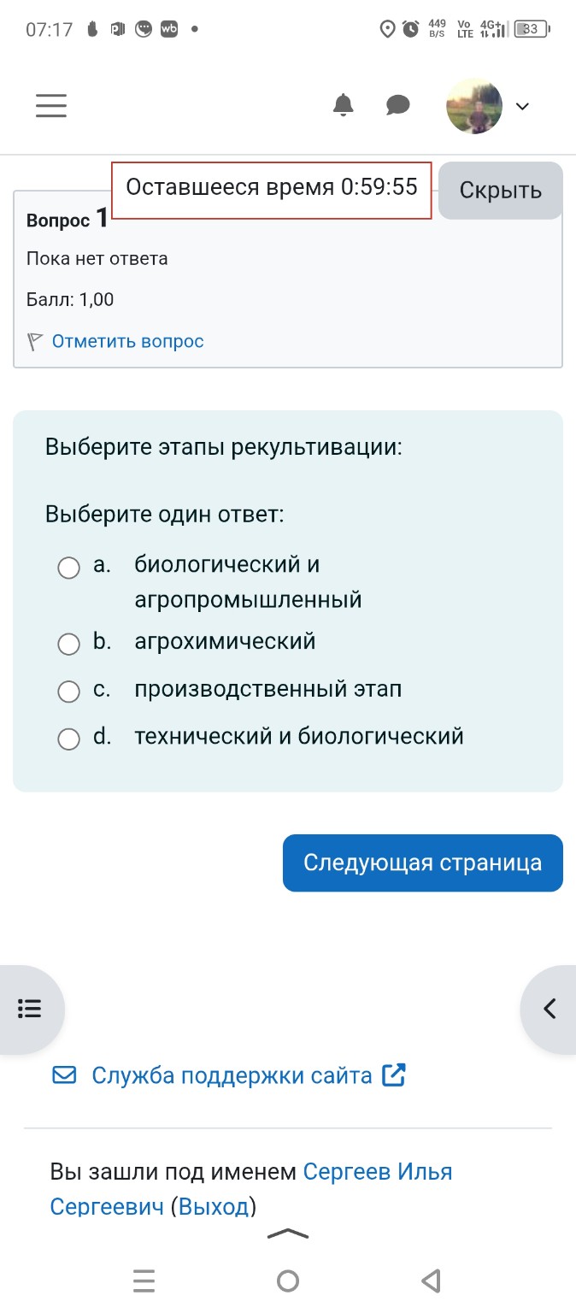The image size is (576, 1313).
Task: Open the quiz navigation list icon
Action: coord(31,1009)
